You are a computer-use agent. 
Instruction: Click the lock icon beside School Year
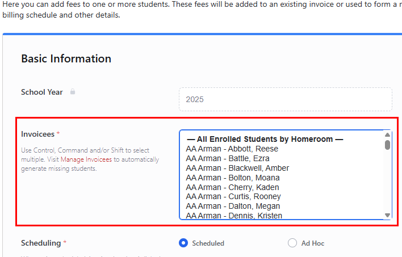(x=73, y=92)
